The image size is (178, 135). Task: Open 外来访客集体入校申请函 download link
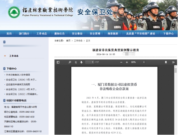click(x=18, y=75)
